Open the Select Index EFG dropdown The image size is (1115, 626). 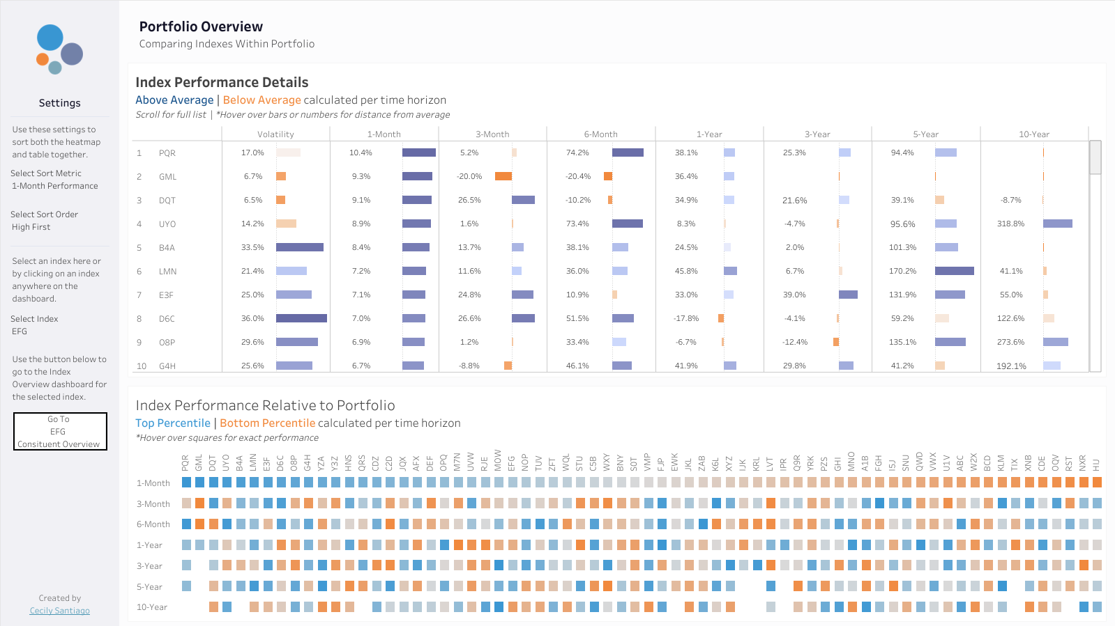[34, 325]
